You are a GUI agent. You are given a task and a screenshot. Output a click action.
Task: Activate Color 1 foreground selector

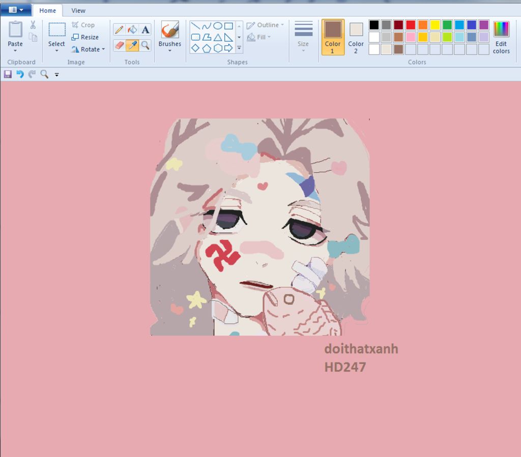(x=333, y=37)
